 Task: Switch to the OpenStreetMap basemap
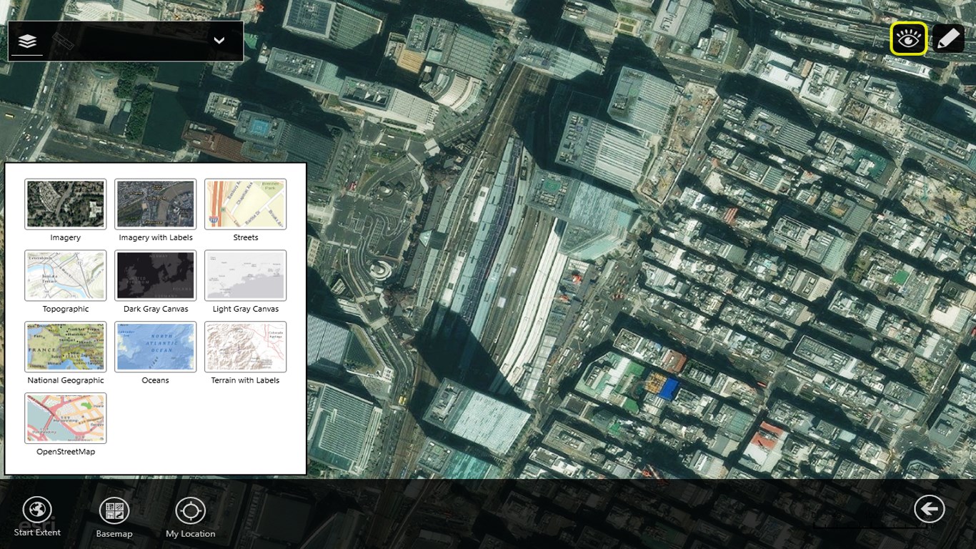[66, 419]
